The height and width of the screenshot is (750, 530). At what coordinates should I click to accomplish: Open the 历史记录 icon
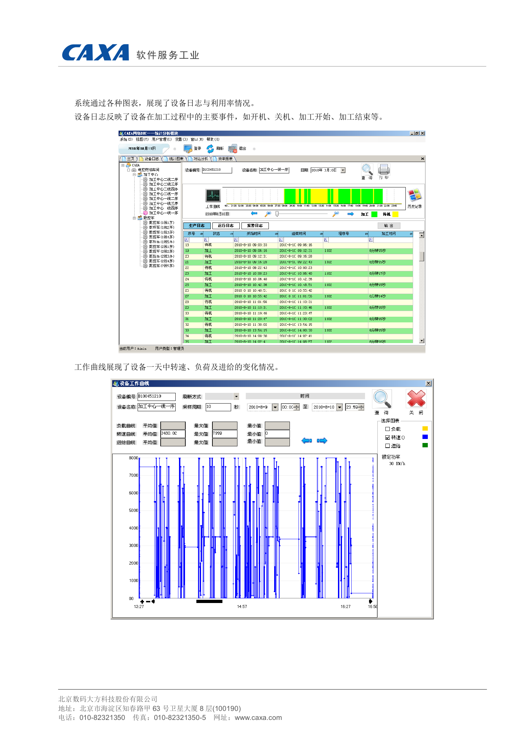click(414, 195)
